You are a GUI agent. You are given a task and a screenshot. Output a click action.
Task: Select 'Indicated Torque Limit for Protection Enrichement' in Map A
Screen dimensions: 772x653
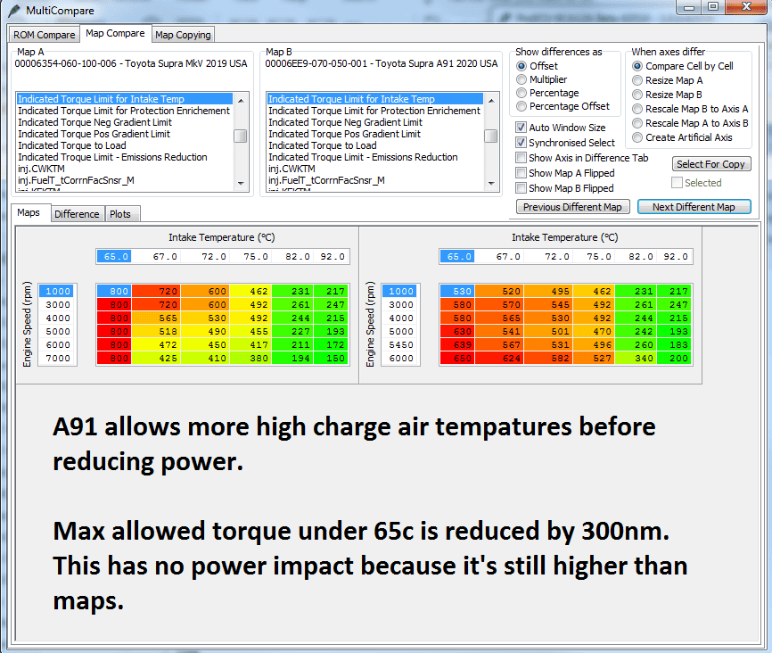point(125,111)
